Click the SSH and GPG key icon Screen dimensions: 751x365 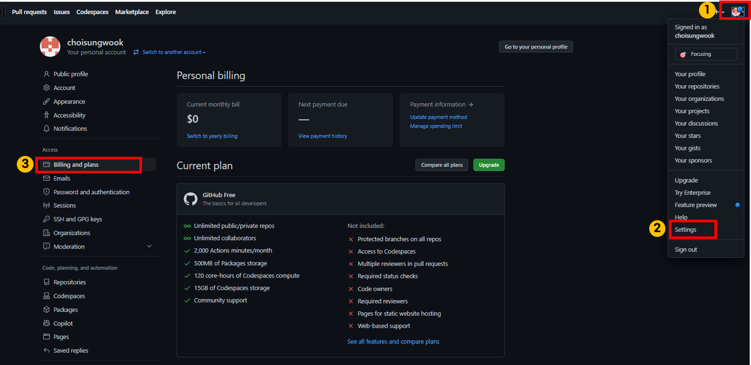click(x=46, y=219)
